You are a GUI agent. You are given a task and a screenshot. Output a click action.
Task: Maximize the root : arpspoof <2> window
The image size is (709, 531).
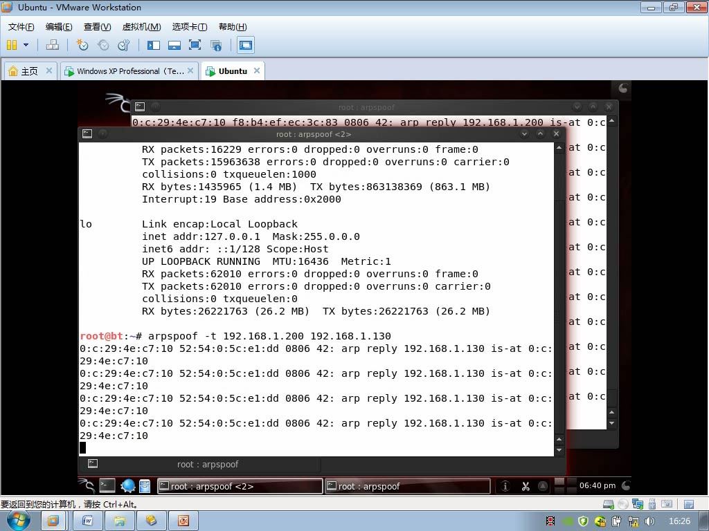[540, 133]
